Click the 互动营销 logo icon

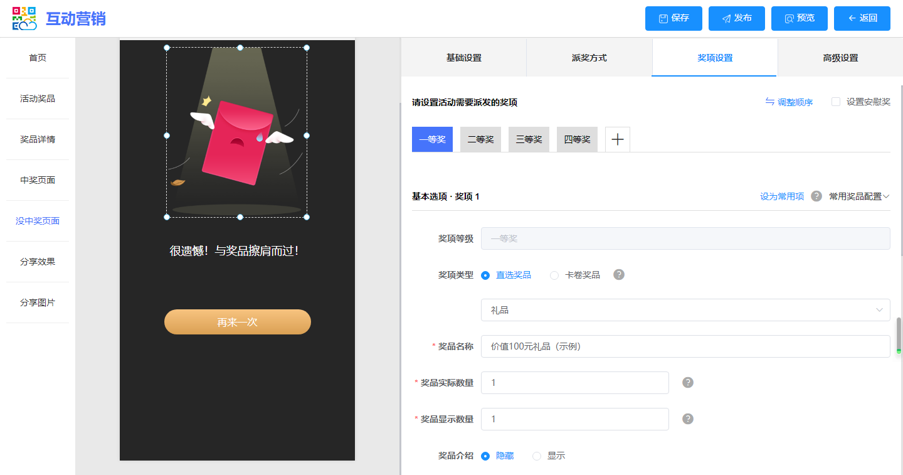[24, 19]
